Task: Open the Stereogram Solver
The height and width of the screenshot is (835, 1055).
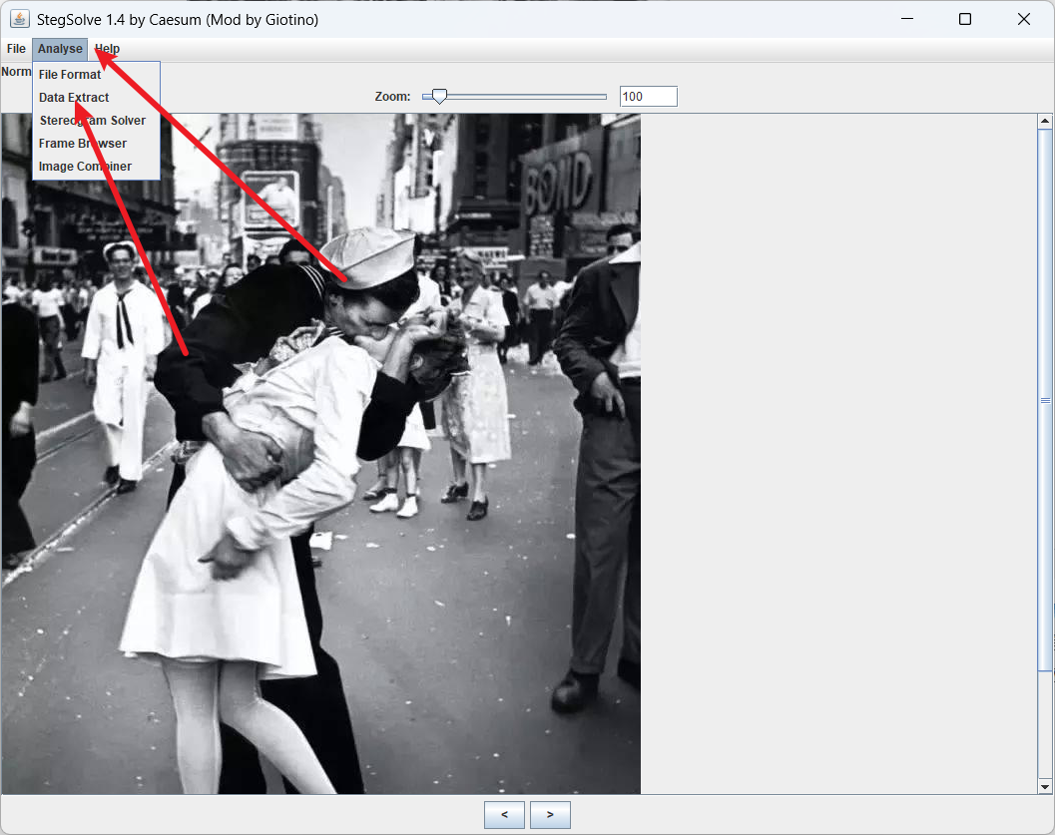Action: [x=93, y=120]
